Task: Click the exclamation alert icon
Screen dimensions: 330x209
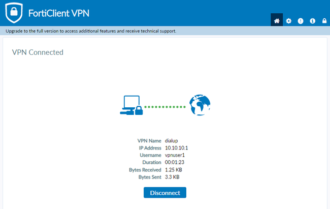Action: point(301,21)
